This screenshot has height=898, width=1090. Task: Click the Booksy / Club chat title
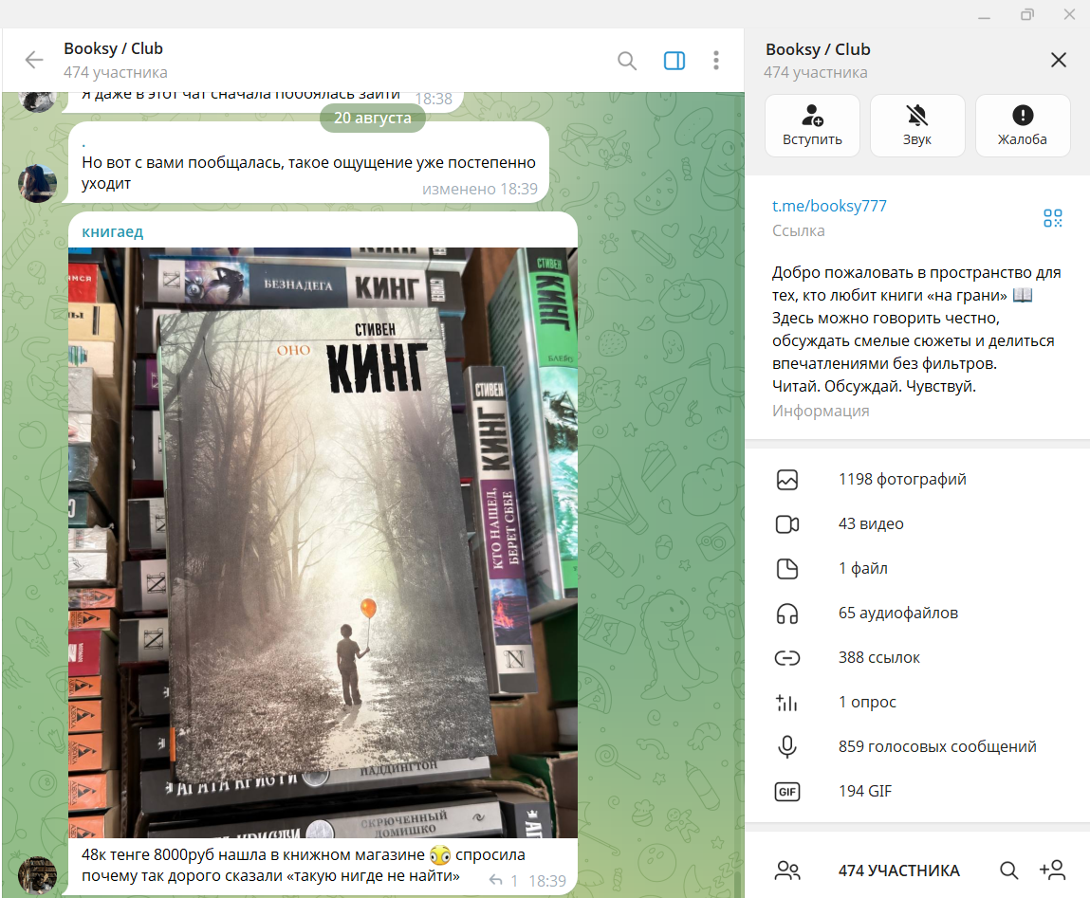click(x=113, y=48)
